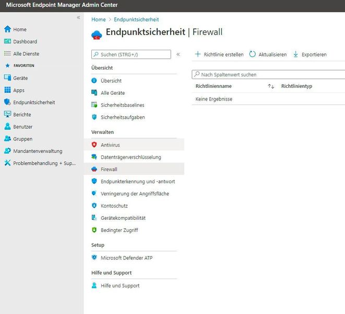Select Kontoschutz menu entry
Viewport: 345px width, 314px height.
(134, 206)
